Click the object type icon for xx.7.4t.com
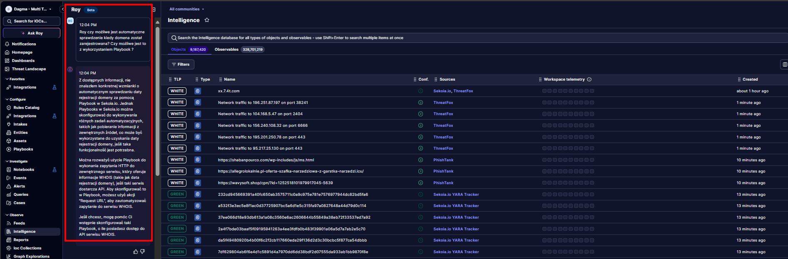This screenshot has height=259, width=788. tap(198, 91)
